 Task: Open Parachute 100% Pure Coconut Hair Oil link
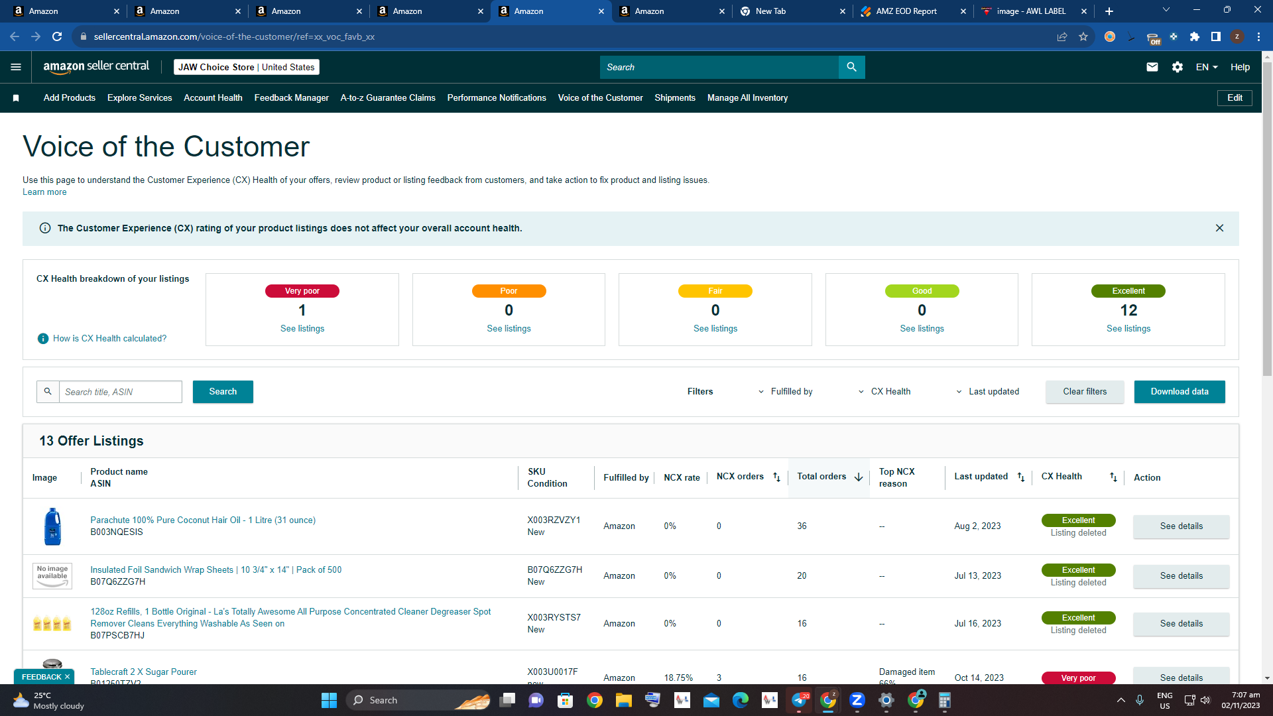point(203,520)
